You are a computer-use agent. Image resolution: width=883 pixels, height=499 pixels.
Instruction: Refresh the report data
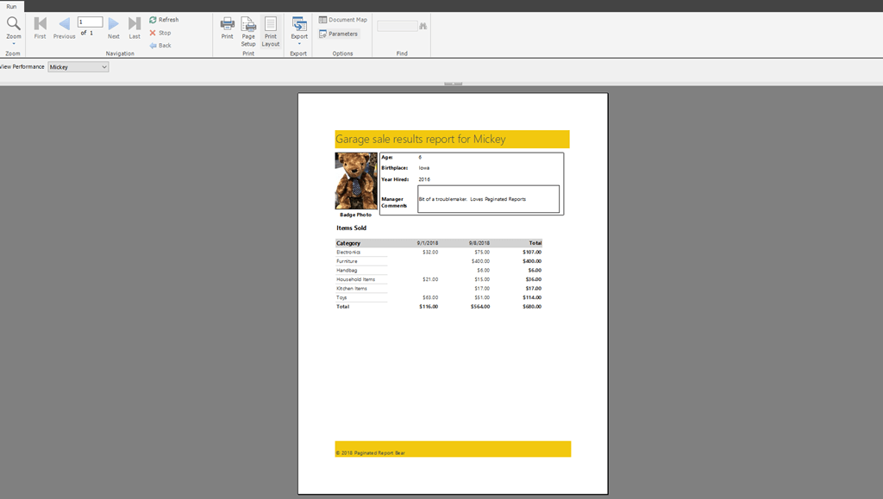(164, 18)
